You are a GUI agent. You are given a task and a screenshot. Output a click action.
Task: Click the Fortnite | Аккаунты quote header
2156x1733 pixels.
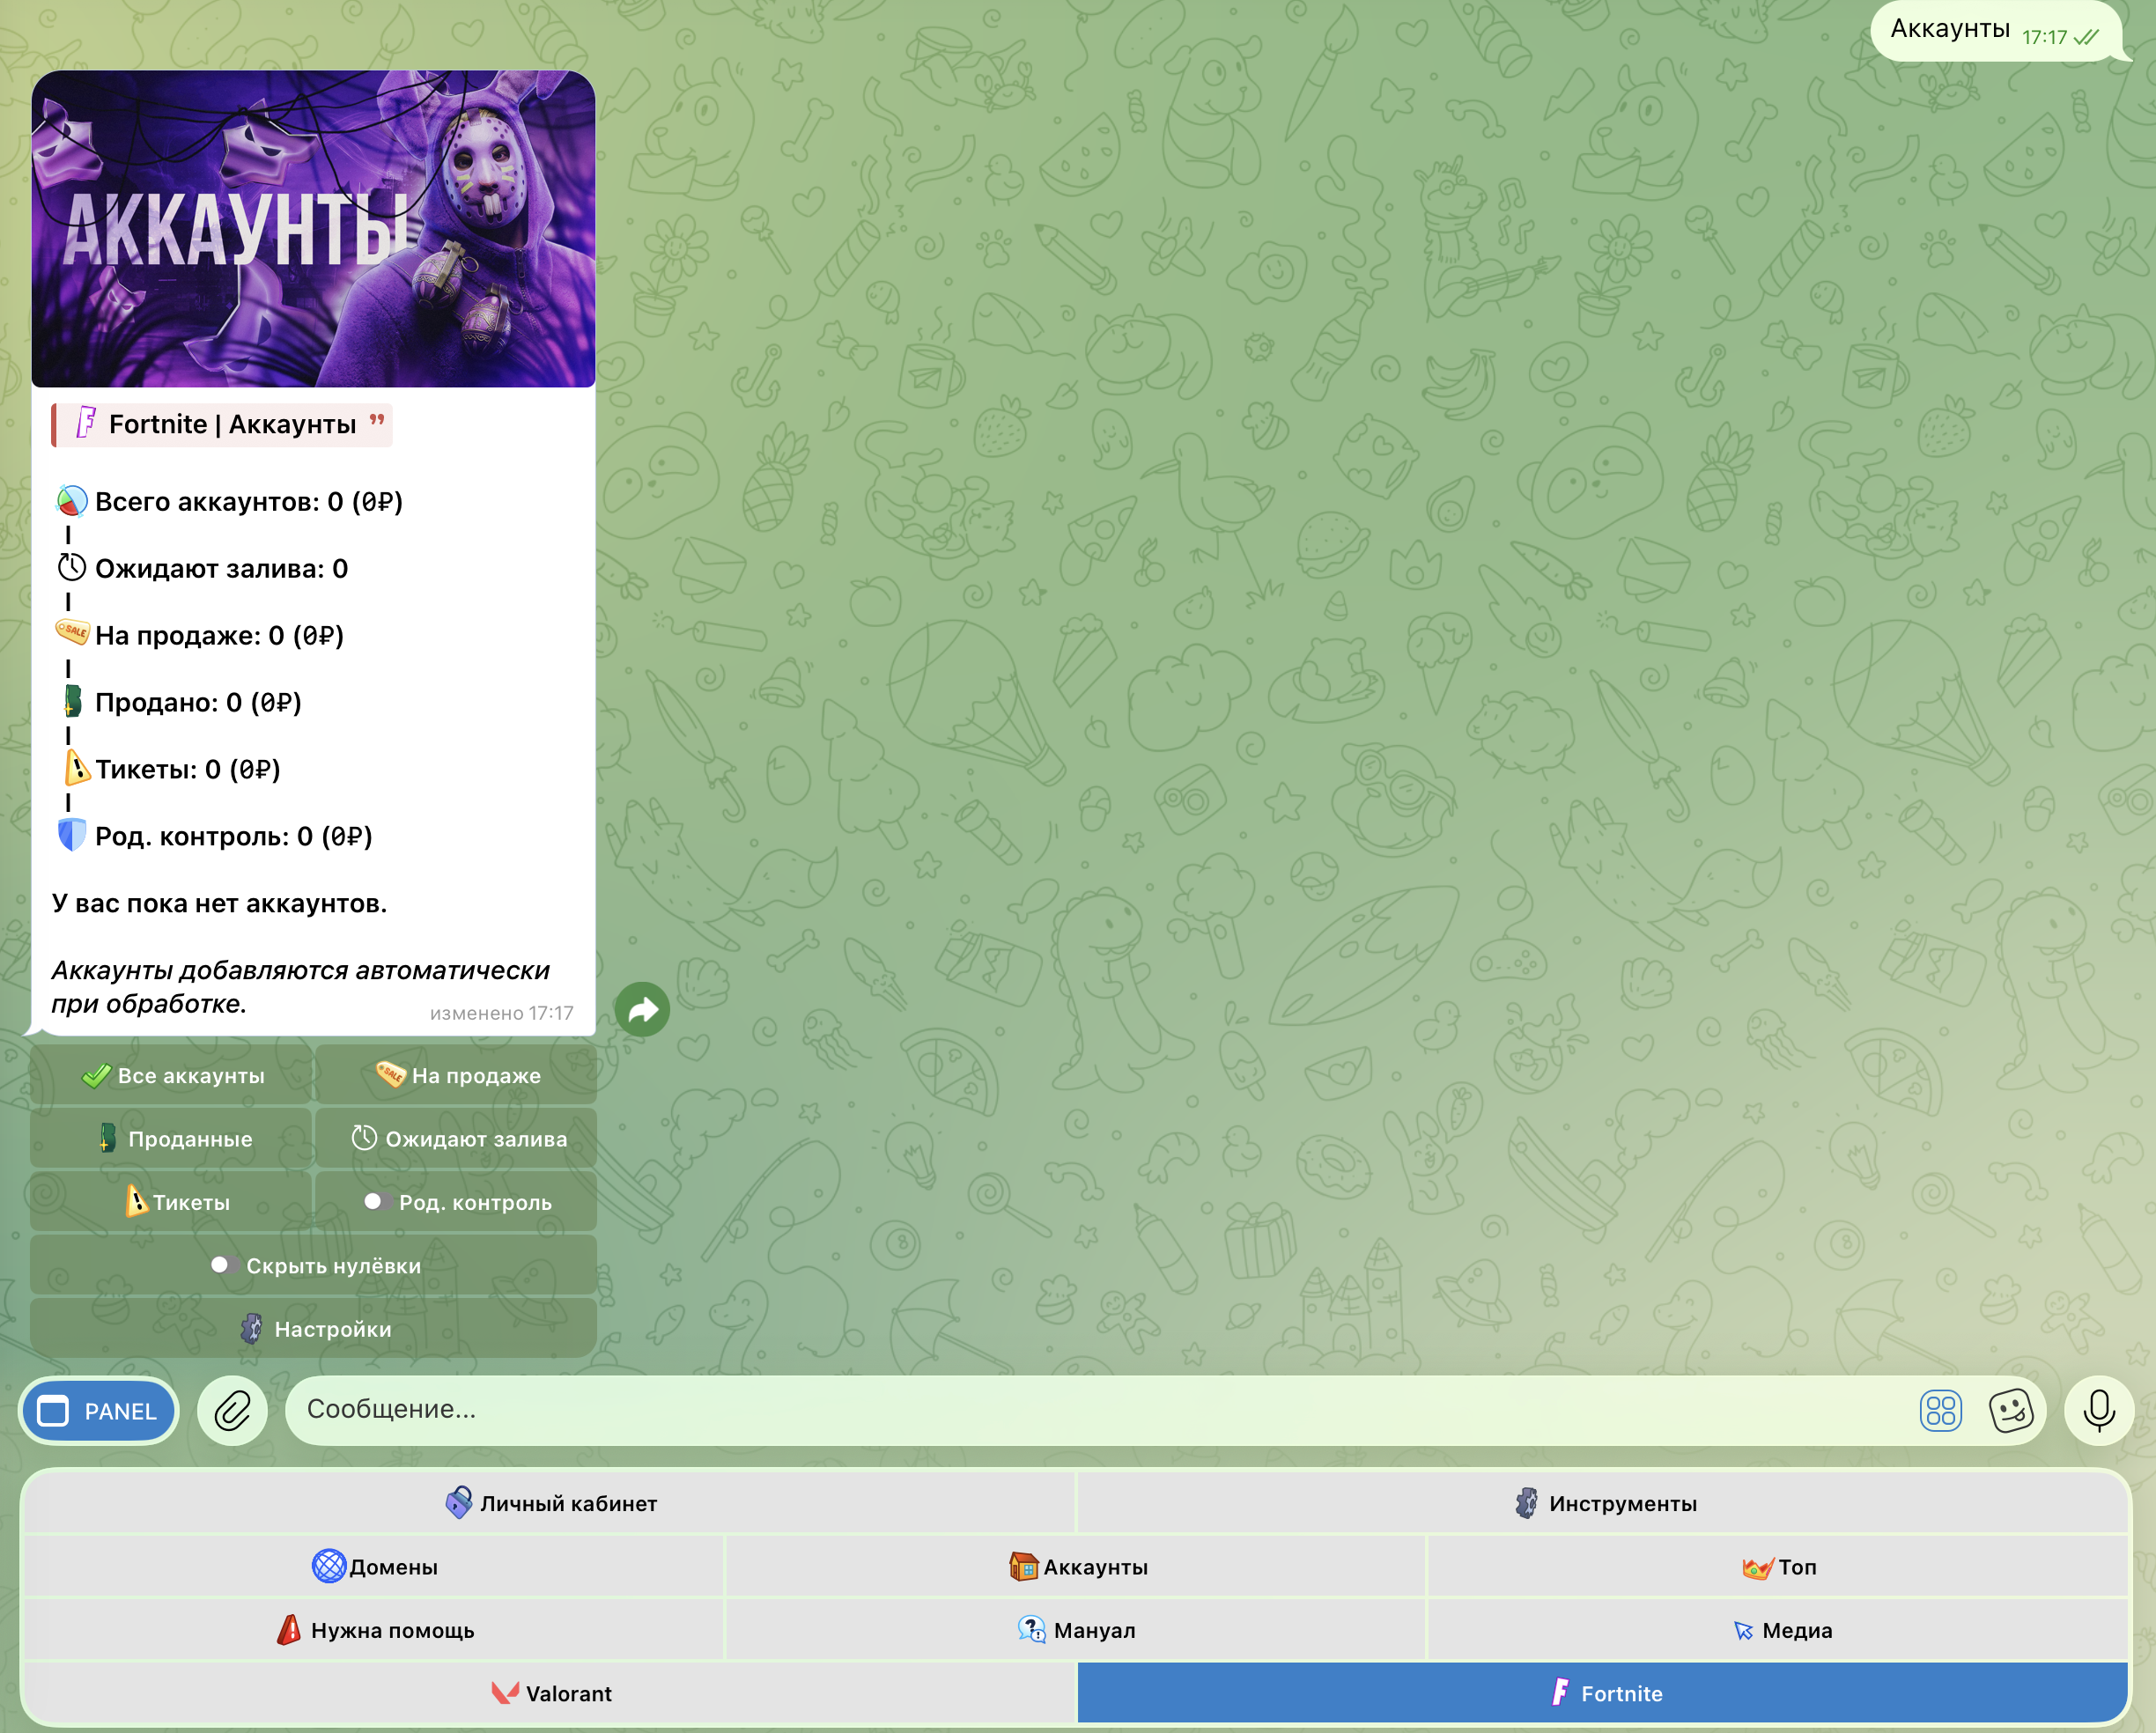click(222, 425)
